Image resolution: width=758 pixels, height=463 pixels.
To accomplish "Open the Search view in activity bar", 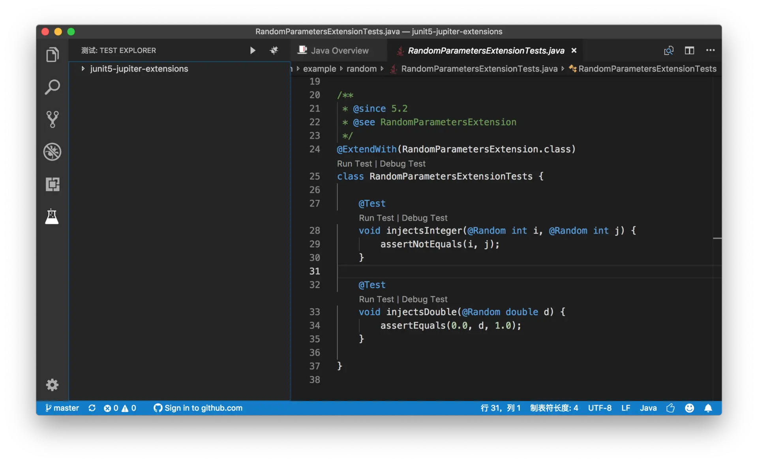I will (x=52, y=87).
